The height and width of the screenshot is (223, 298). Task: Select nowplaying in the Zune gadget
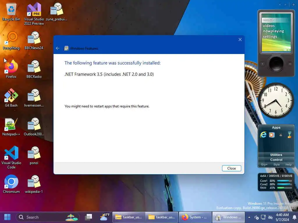click(x=273, y=31)
